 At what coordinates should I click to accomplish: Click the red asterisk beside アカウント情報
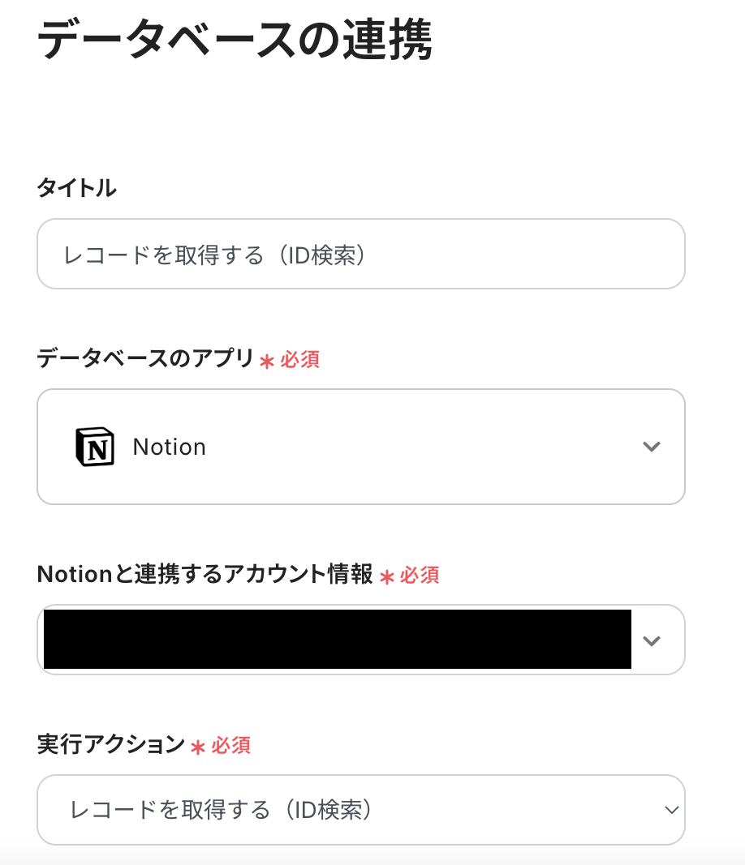tap(387, 577)
